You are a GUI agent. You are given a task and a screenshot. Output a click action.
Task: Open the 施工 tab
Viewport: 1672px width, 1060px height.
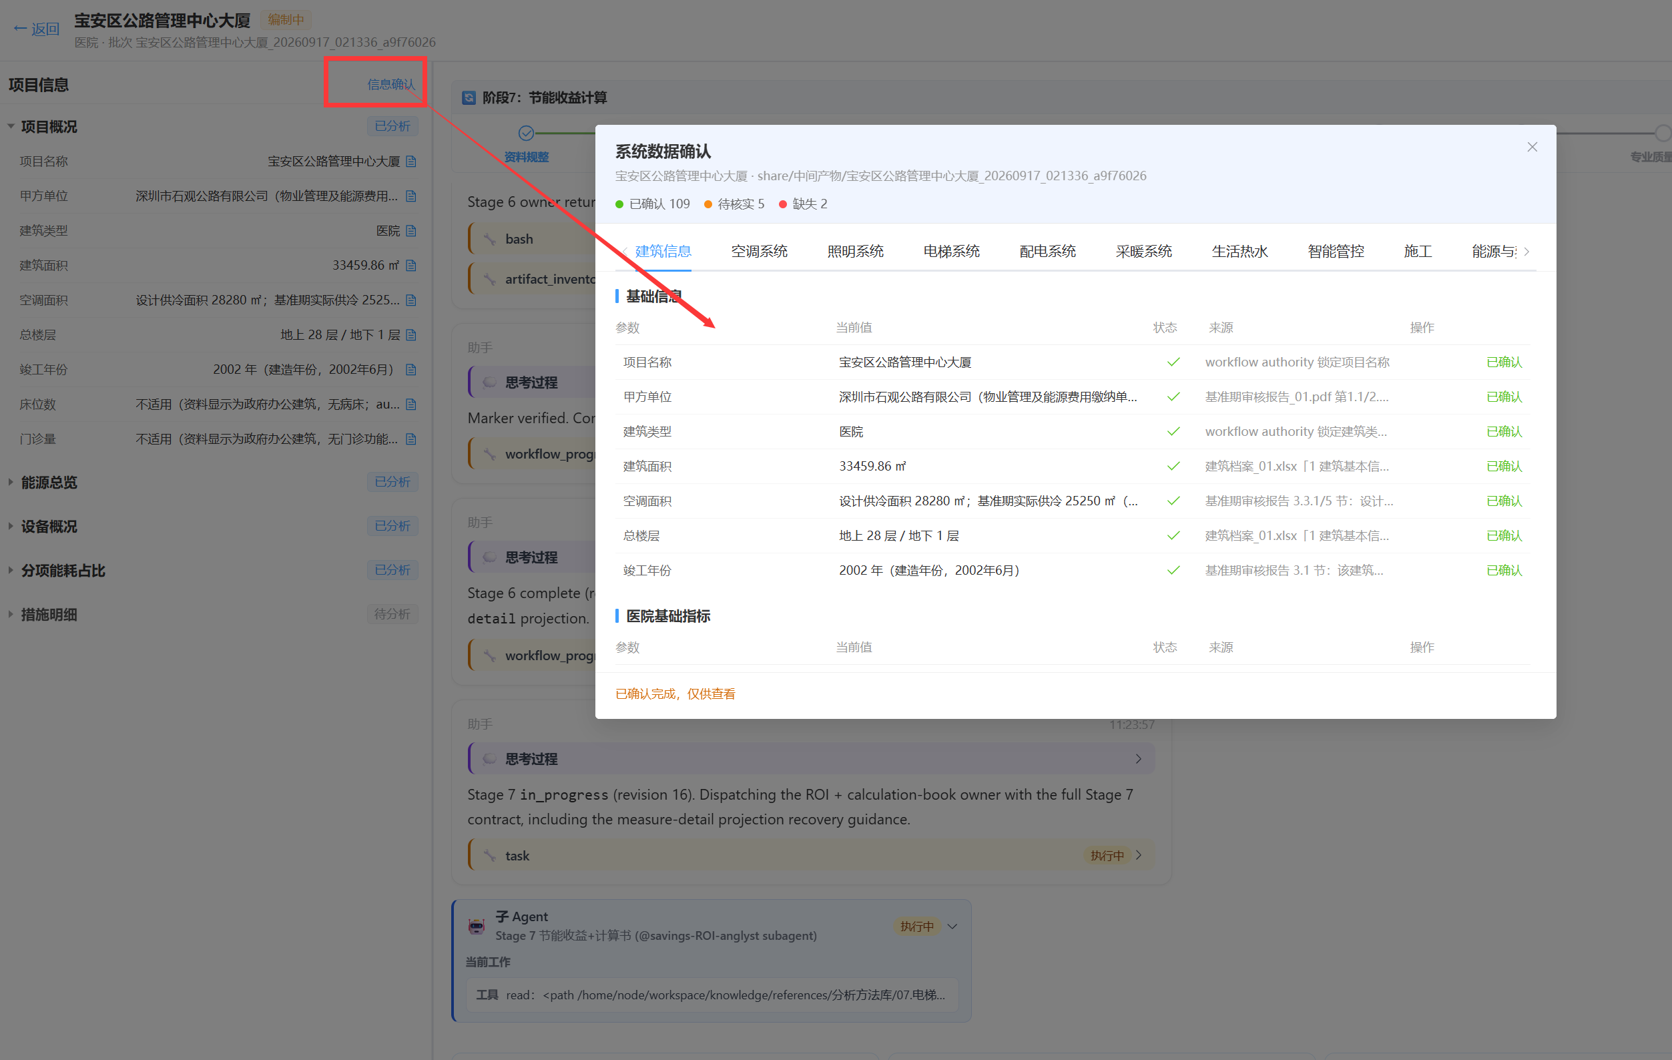1417,251
